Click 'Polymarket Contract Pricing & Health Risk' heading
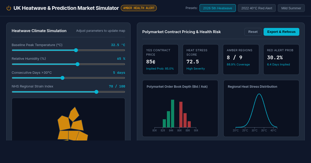This screenshot has height=163, width=311. (181, 32)
